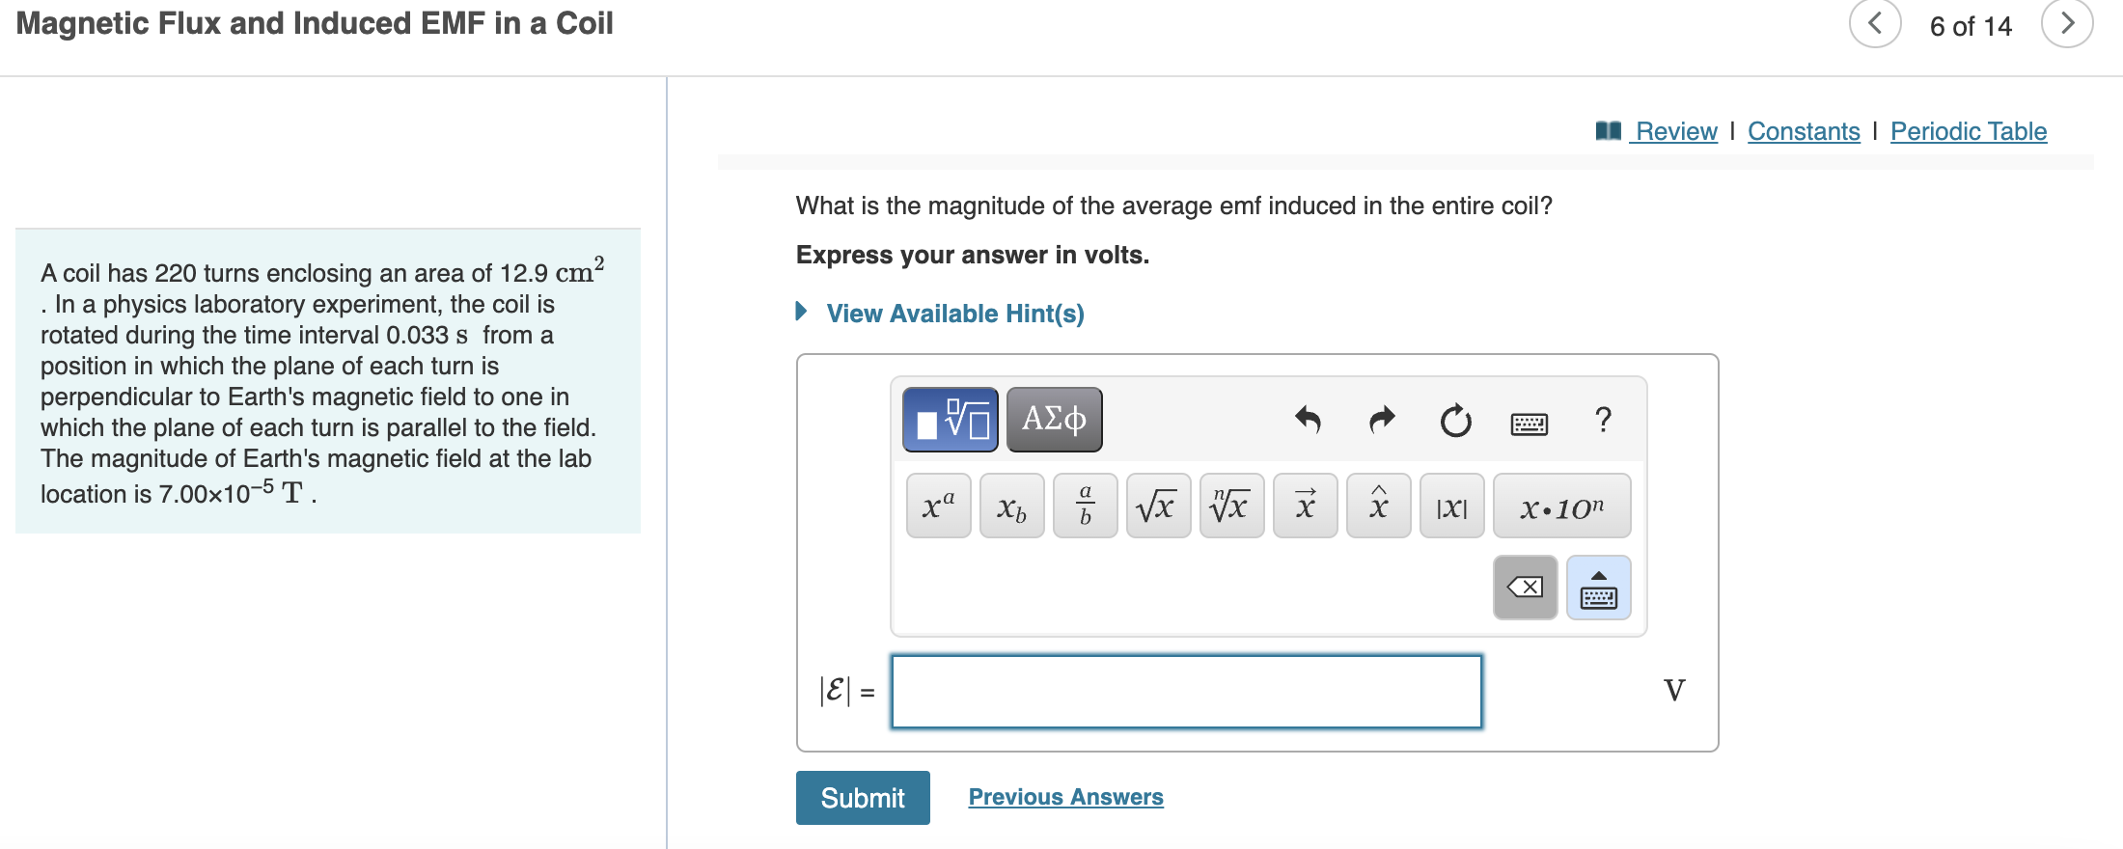Click the redo arrow icon
This screenshot has width=2123, height=849.
(1382, 420)
